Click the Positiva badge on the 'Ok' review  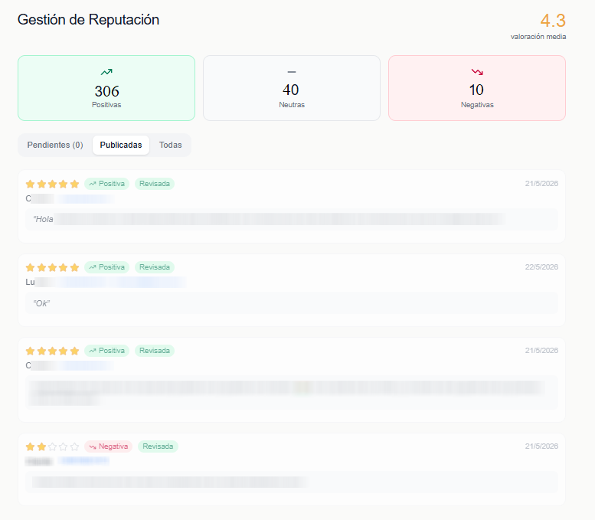106,267
